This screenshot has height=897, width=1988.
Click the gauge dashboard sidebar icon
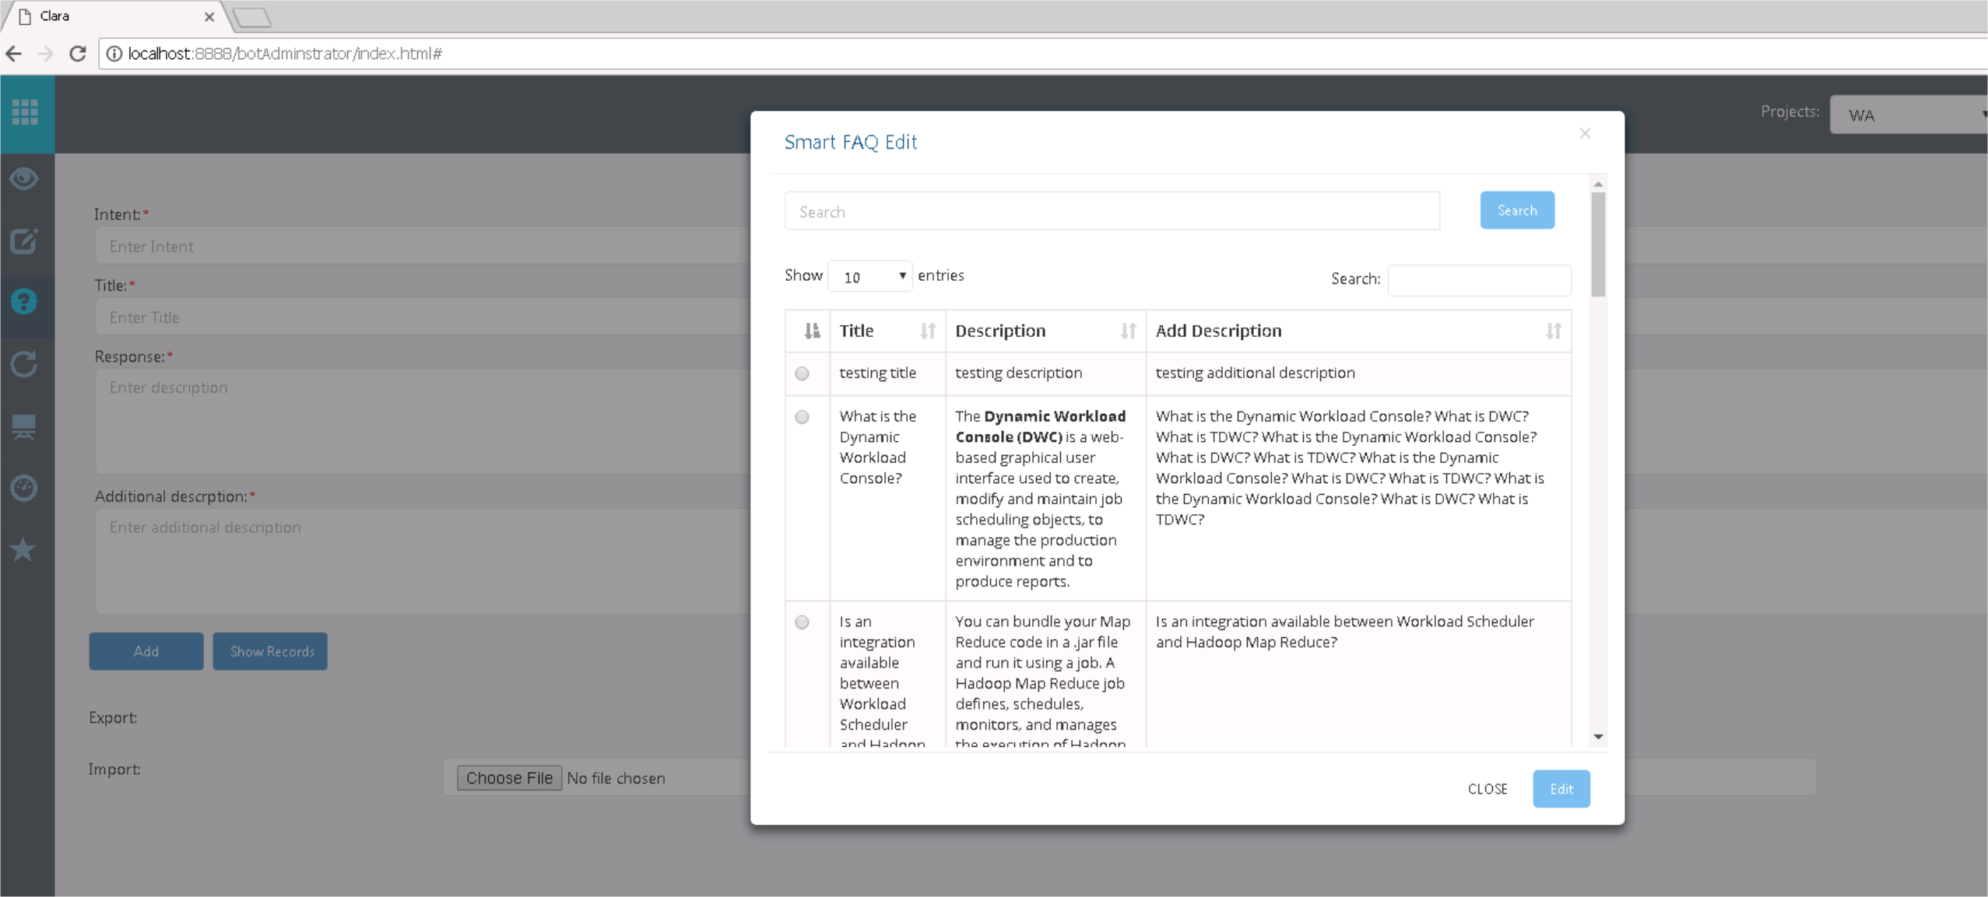24,489
